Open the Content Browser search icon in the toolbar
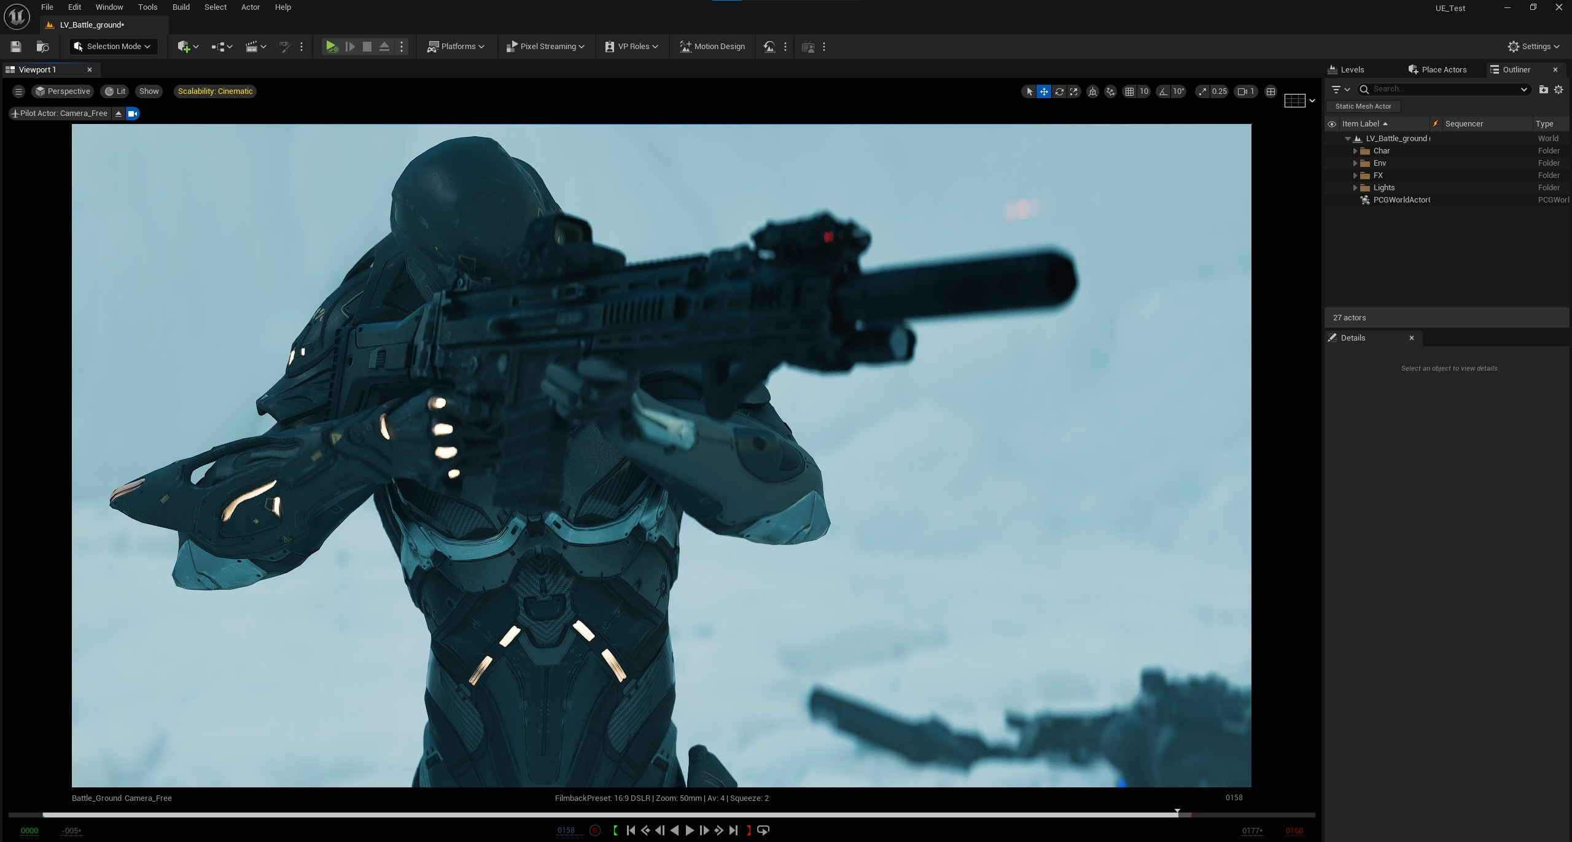Screen dimensions: 1572x842 42,47
